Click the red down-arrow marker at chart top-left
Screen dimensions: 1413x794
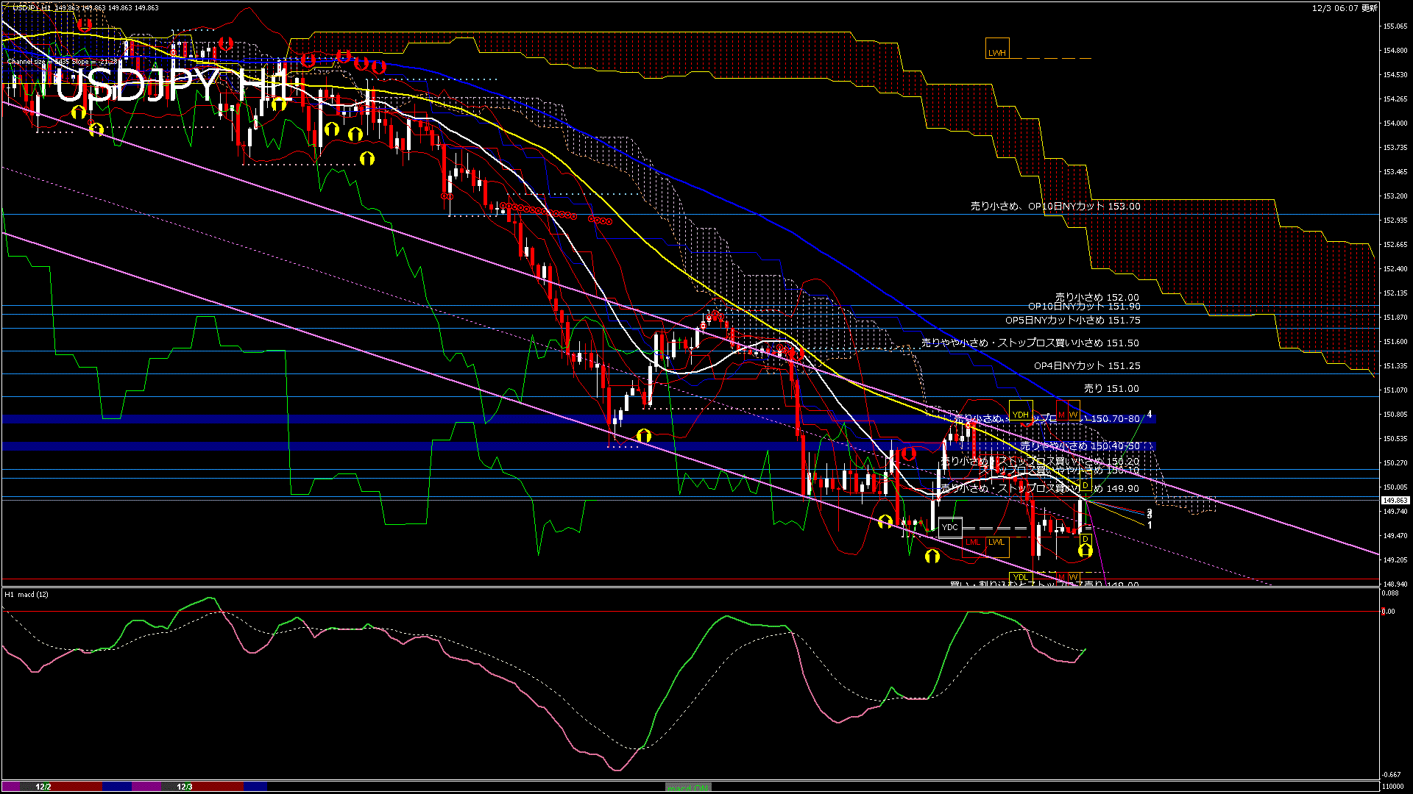[x=85, y=25]
